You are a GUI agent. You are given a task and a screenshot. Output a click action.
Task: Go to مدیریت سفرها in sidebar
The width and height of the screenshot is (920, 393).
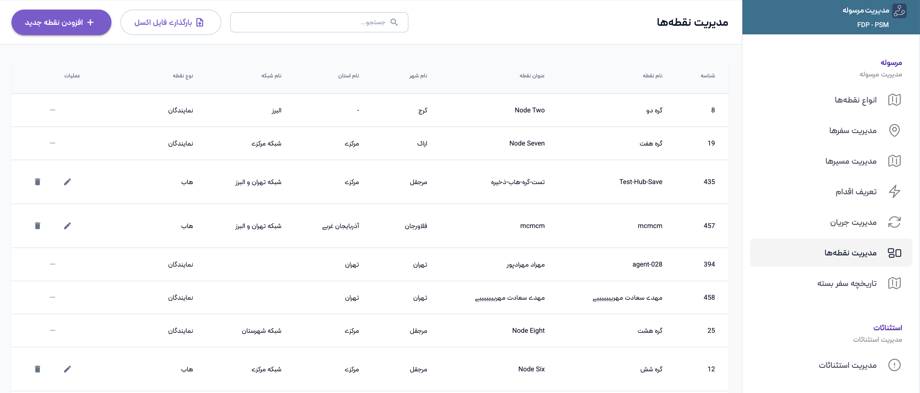coord(853,130)
